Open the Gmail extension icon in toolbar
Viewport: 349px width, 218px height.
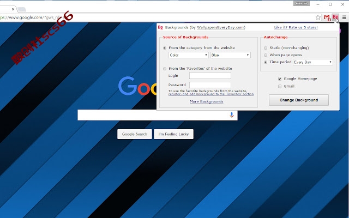[327, 17]
